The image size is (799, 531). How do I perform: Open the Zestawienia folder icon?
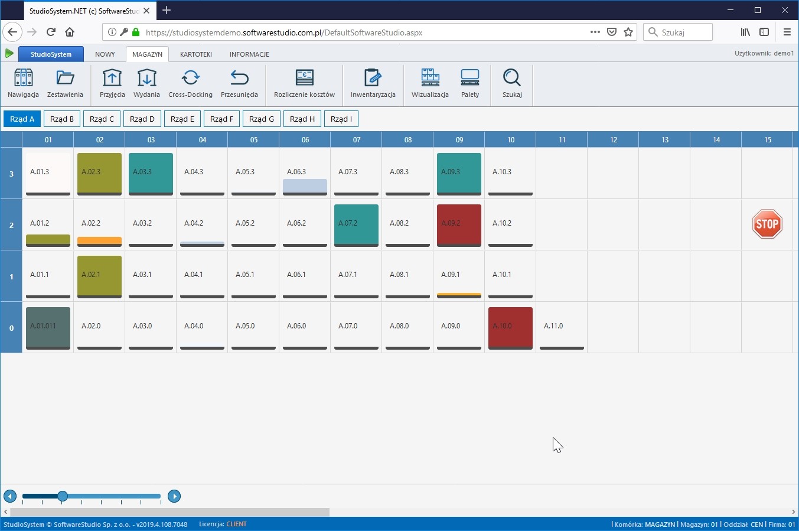click(65, 83)
